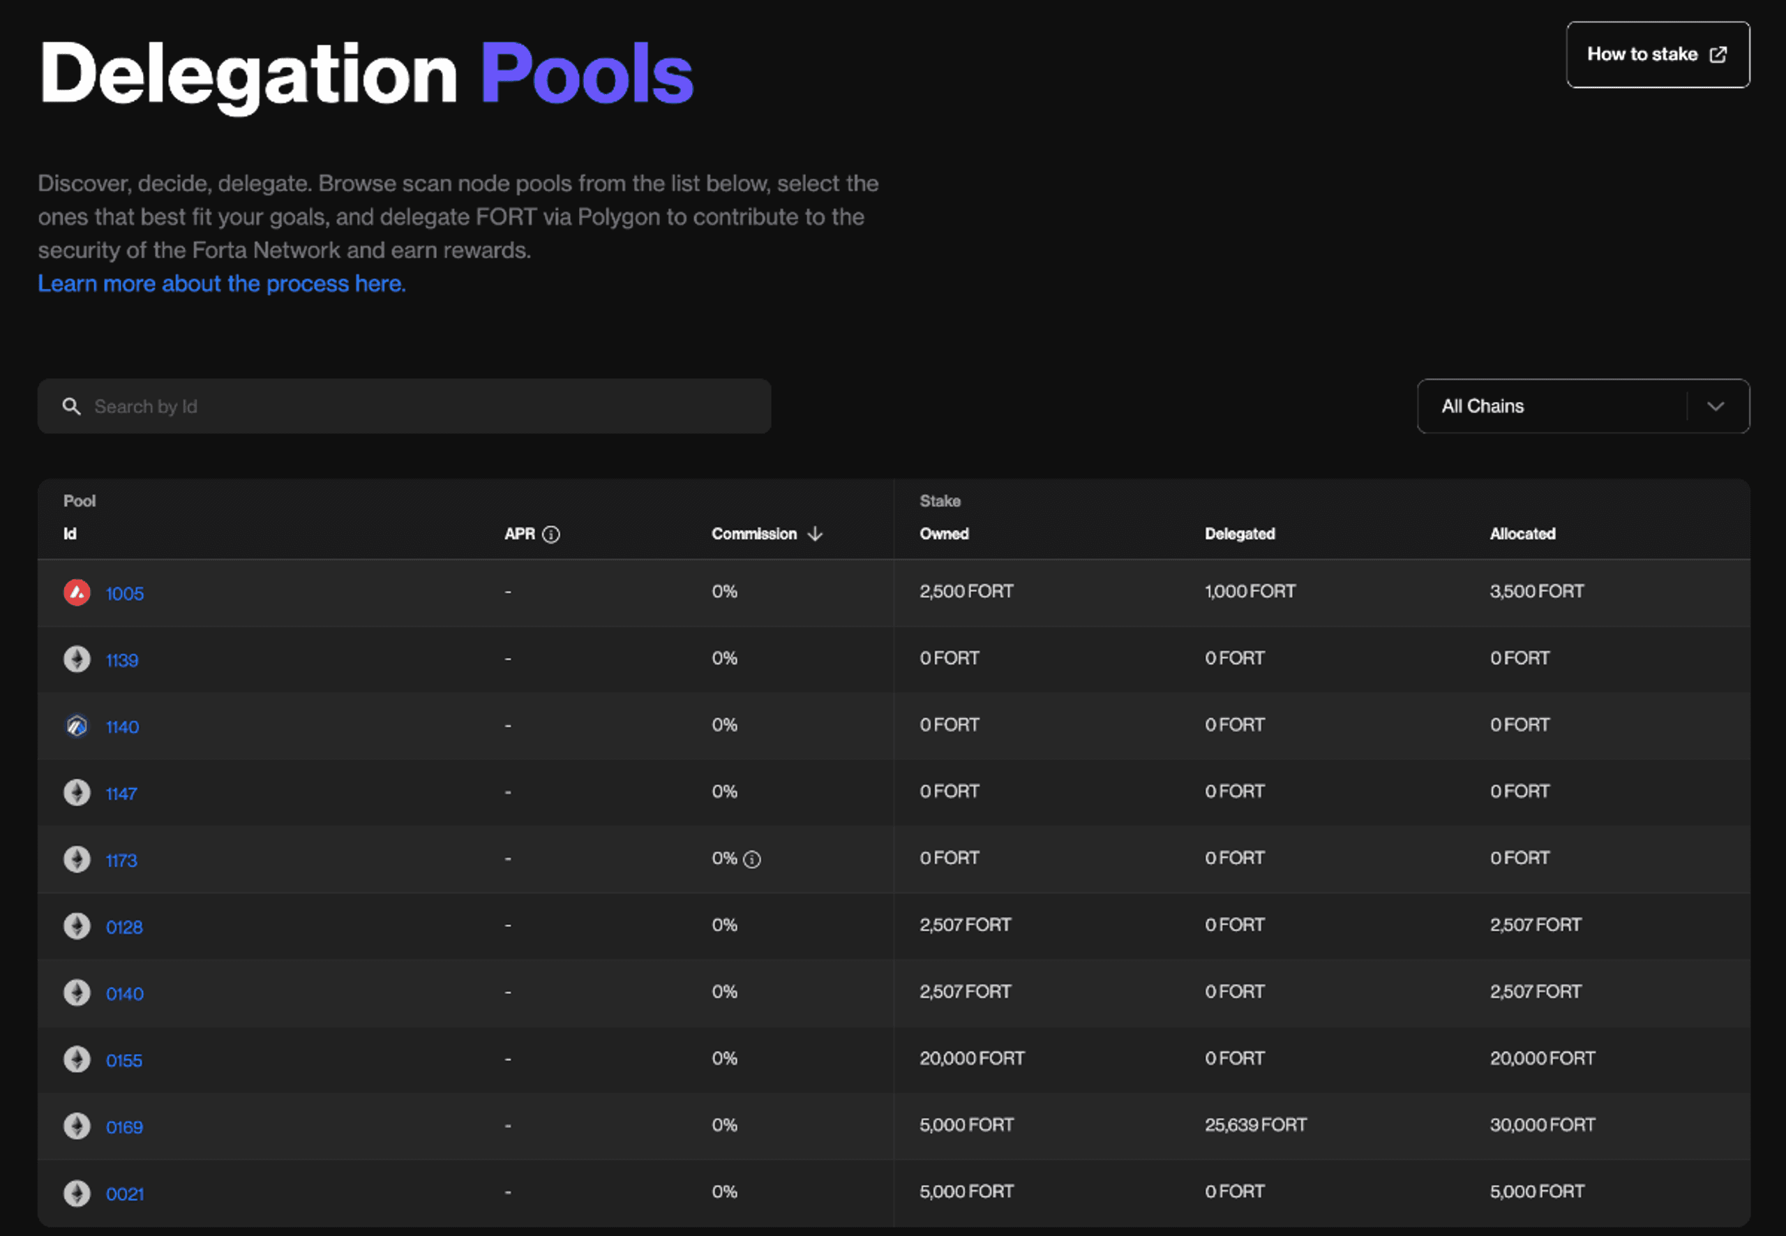Click the APR info icon in header
The height and width of the screenshot is (1236, 1786).
[x=551, y=535]
